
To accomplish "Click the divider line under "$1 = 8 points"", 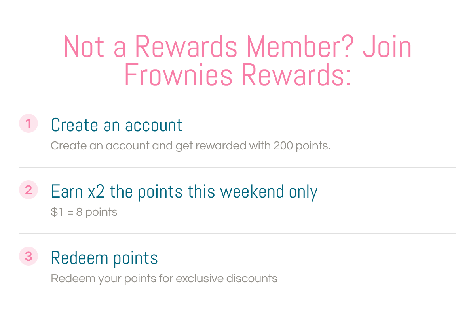I will pyautogui.click(x=237, y=234).
